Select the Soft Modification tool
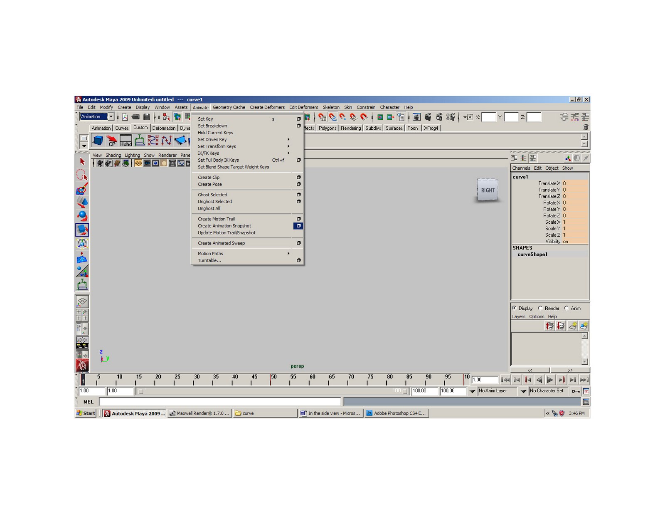Screen dimensions: 665x514 point(82,257)
